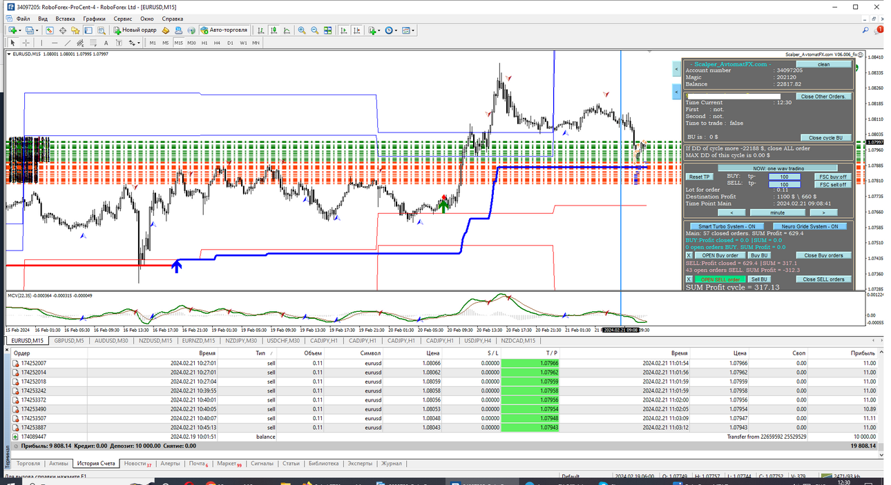Sort history by Прибыль column header
The image size is (891, 485).
[863, 353]
